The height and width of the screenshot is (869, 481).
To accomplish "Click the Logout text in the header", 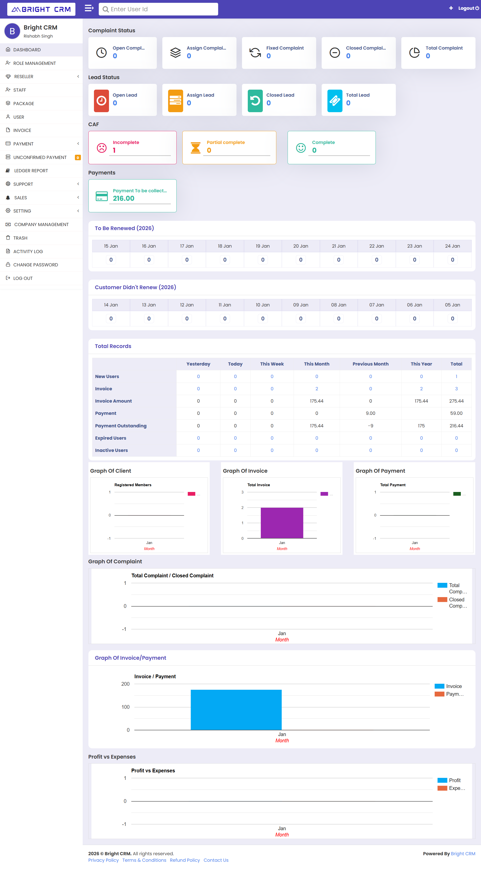I will (x=466, y=8).
